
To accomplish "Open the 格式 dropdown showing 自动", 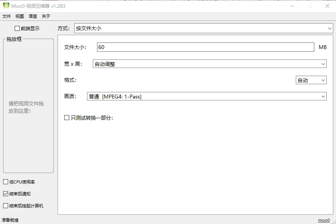I will point(311,80).
